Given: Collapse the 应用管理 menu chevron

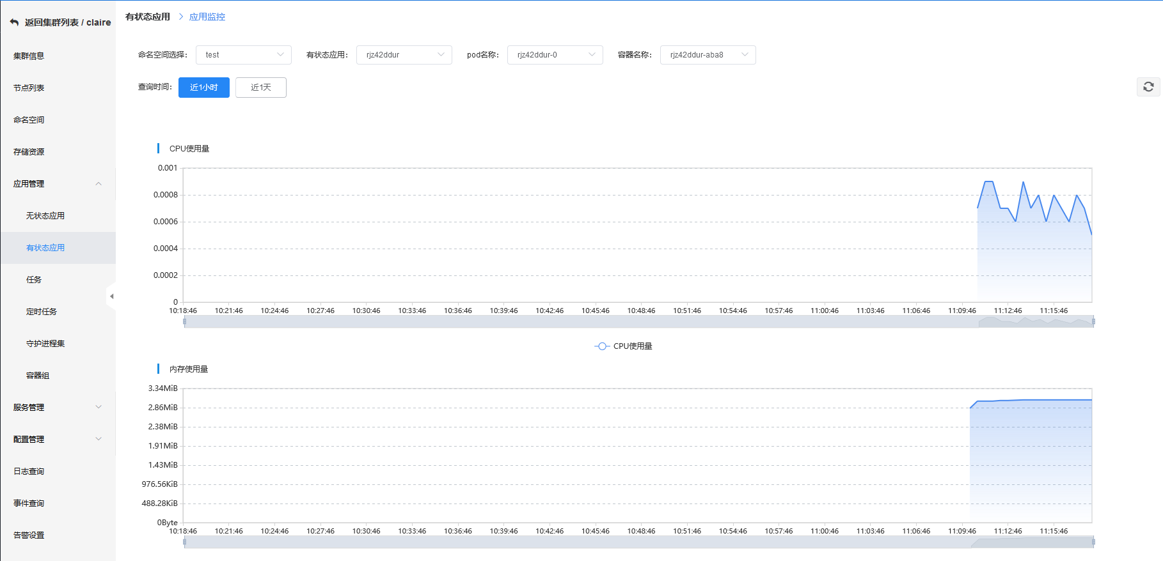Looking at the screenshot, I should coord(99,184).
